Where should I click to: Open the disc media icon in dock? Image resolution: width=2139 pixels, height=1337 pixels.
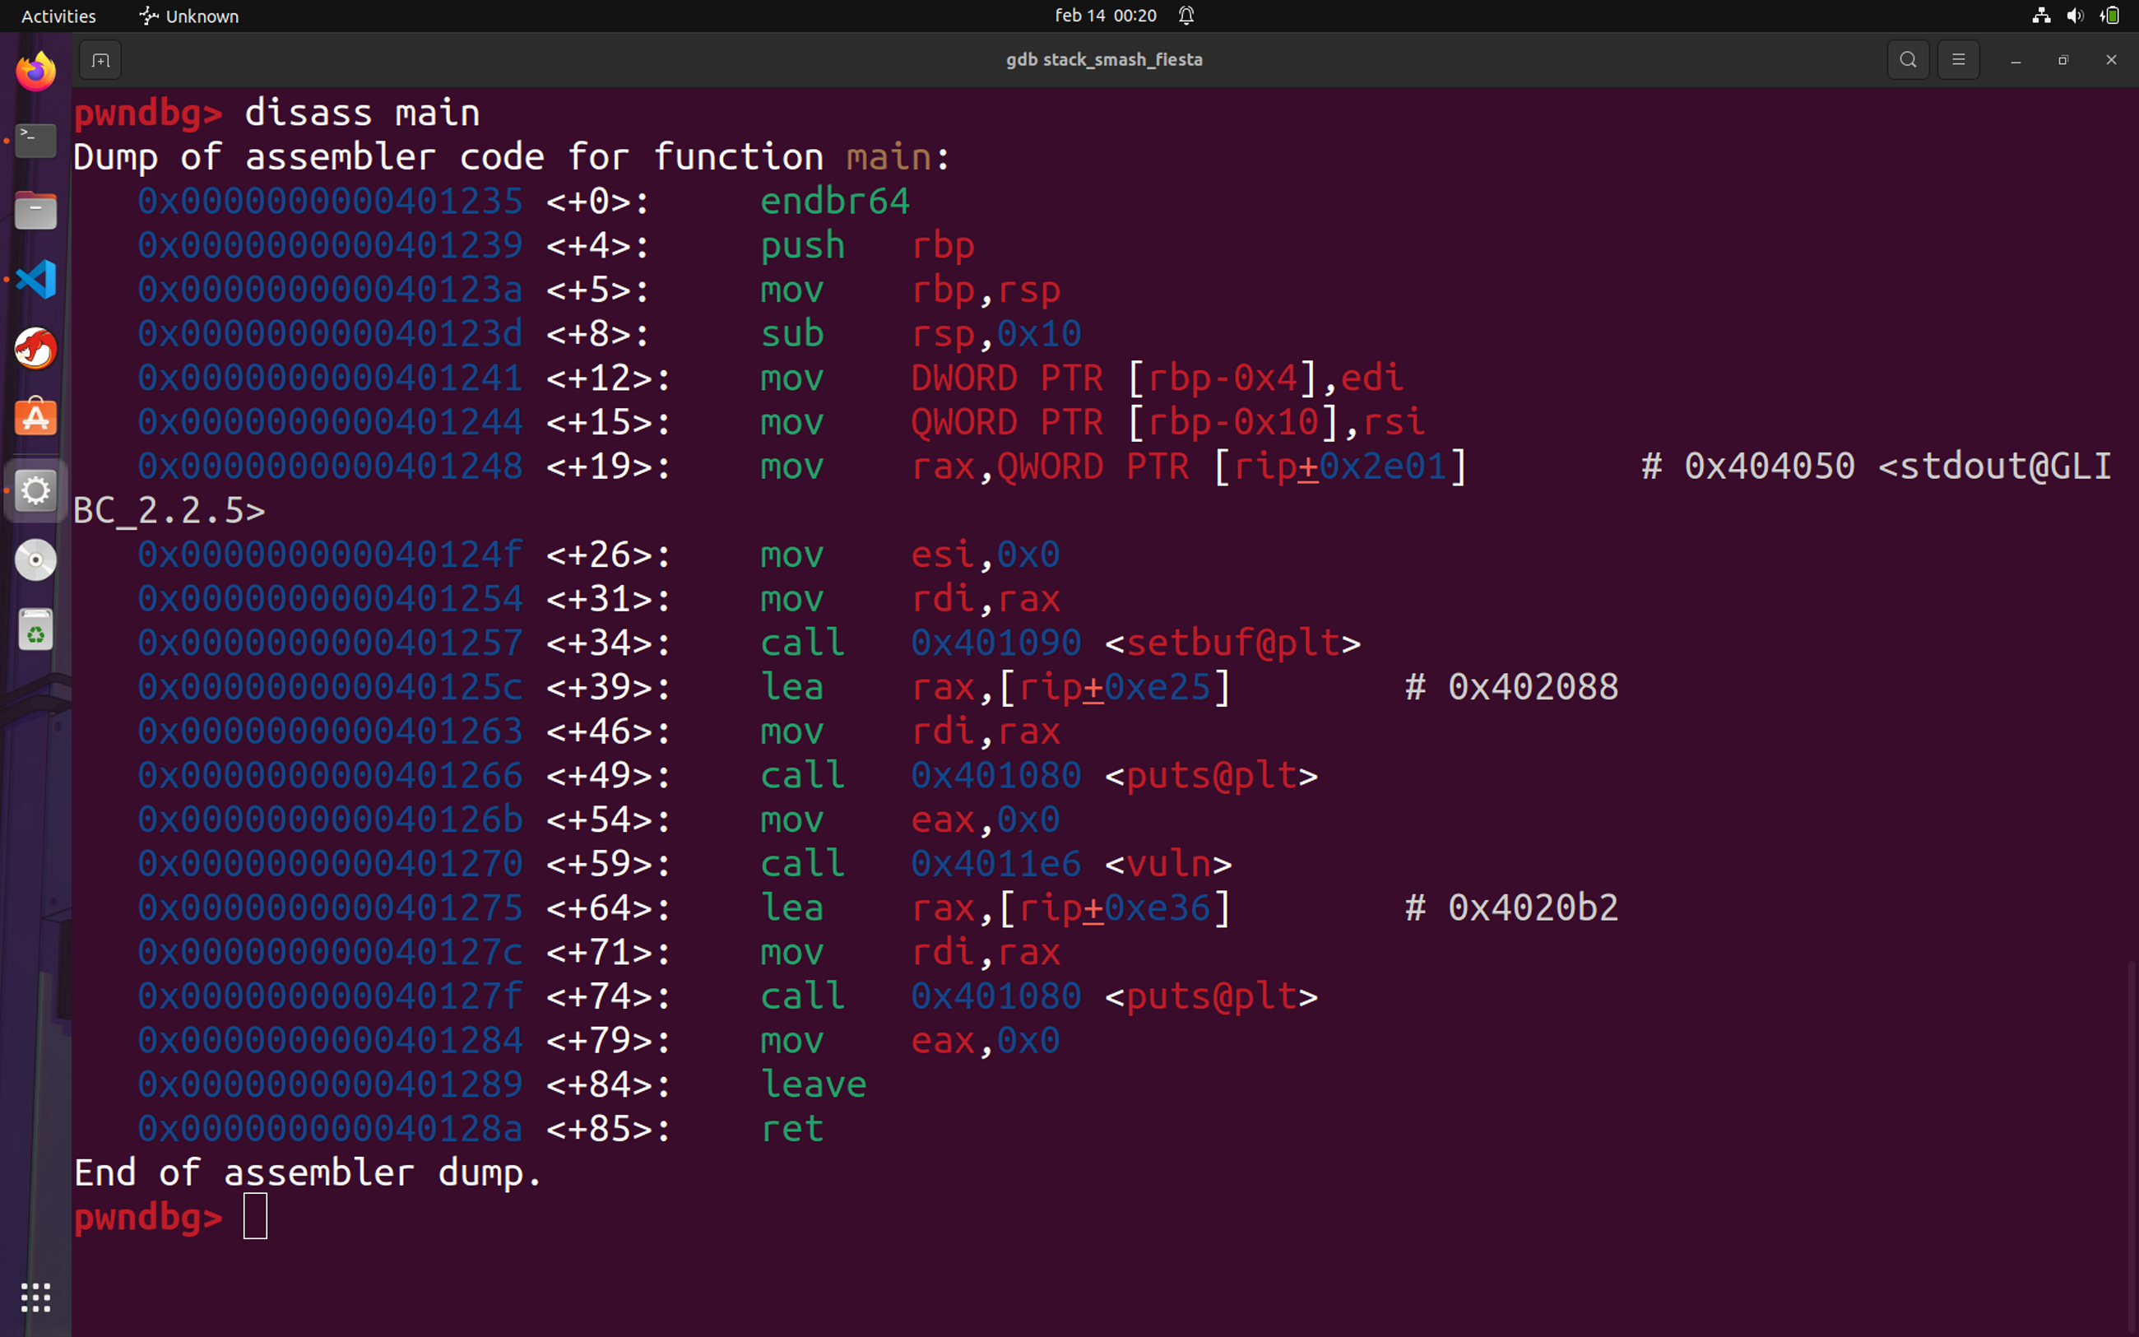point(36,559)
